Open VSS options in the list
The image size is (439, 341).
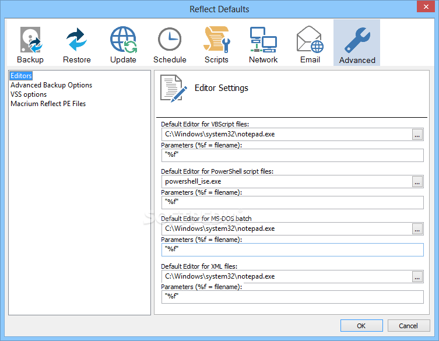[29, 94]
